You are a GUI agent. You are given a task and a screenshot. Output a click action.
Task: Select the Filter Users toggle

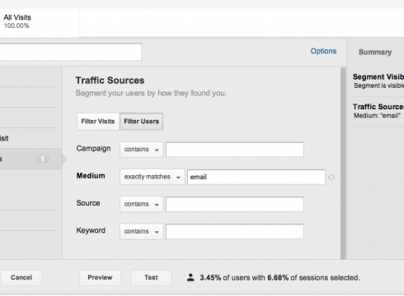[x=141, y=122]
